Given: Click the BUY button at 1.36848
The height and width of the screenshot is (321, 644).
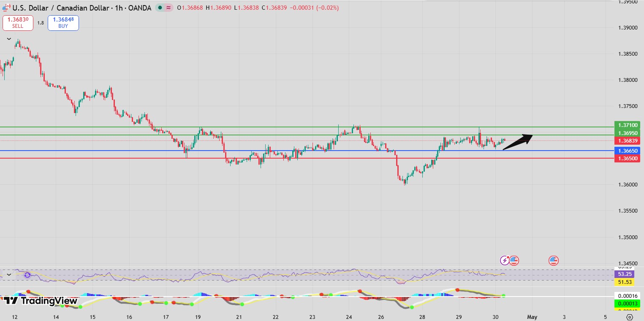Looking at the screenshot, I should point(63,23).
